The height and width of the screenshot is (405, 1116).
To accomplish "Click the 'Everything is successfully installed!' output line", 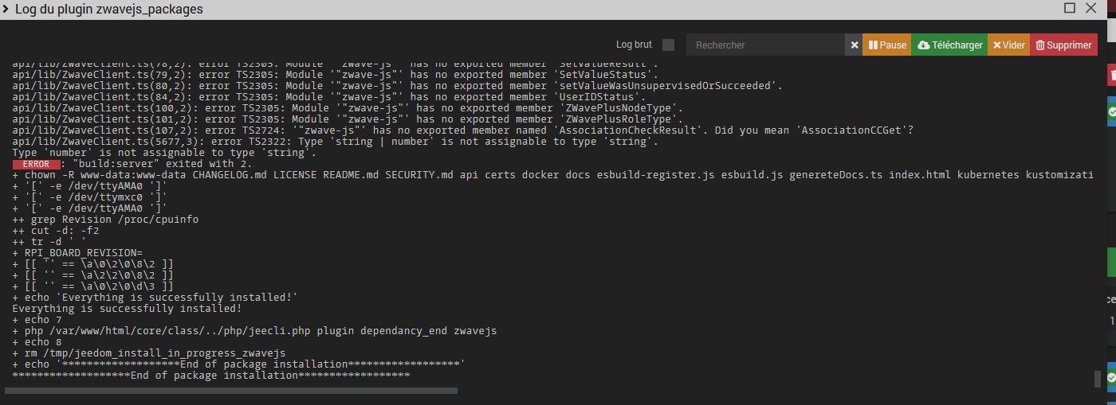I will pyautogui.click(x=127, y=308).
